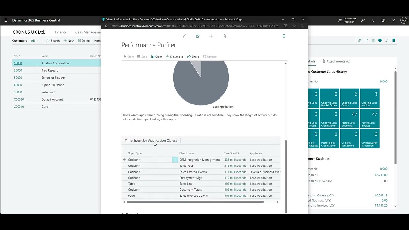Toggle the FactBox info icon

(x=380, y=41)
